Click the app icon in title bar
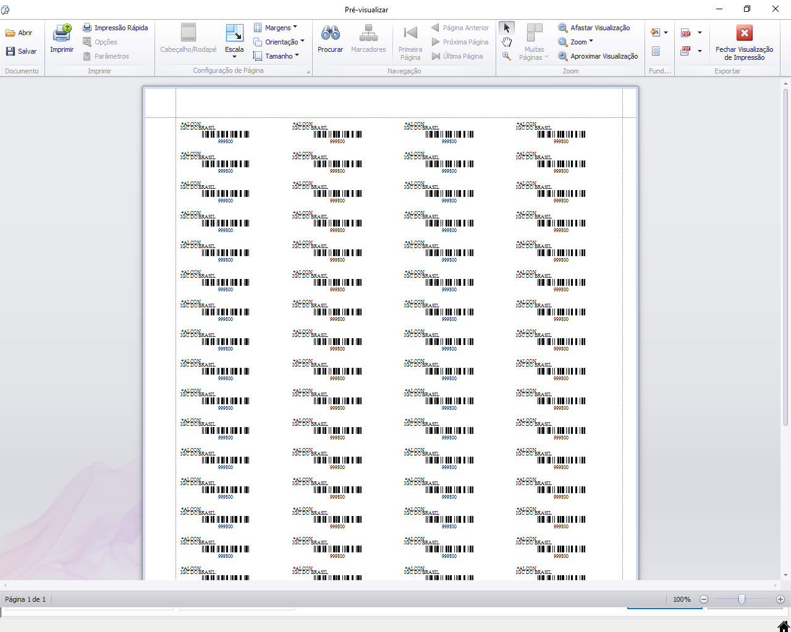 click(6, 9)
